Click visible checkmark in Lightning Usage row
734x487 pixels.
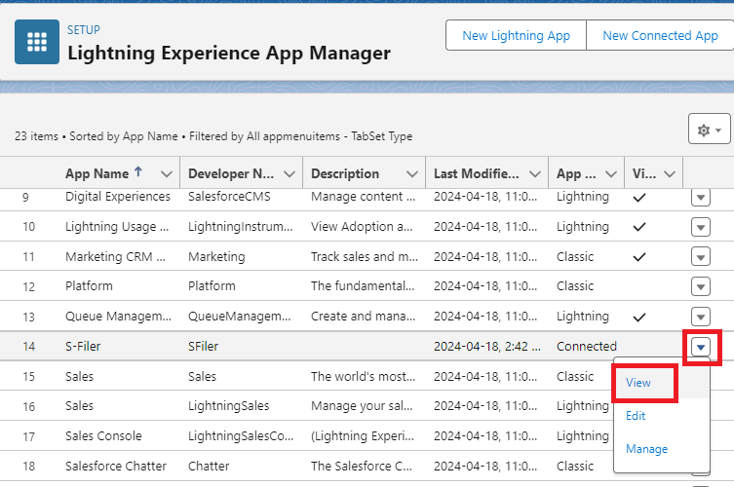[639, 227]
